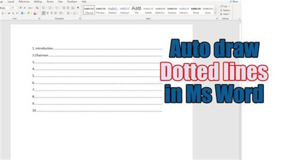Apply the Heading 1 style

[x=113, y=10]
